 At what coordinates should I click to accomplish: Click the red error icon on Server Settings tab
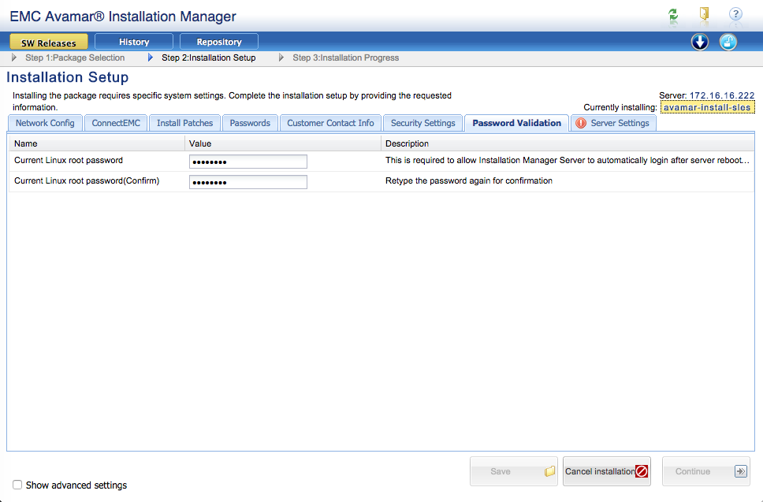point(581,123)
